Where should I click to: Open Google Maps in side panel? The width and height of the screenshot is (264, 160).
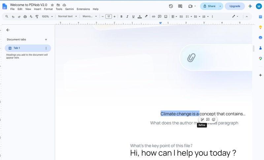(x=260, y=59)
